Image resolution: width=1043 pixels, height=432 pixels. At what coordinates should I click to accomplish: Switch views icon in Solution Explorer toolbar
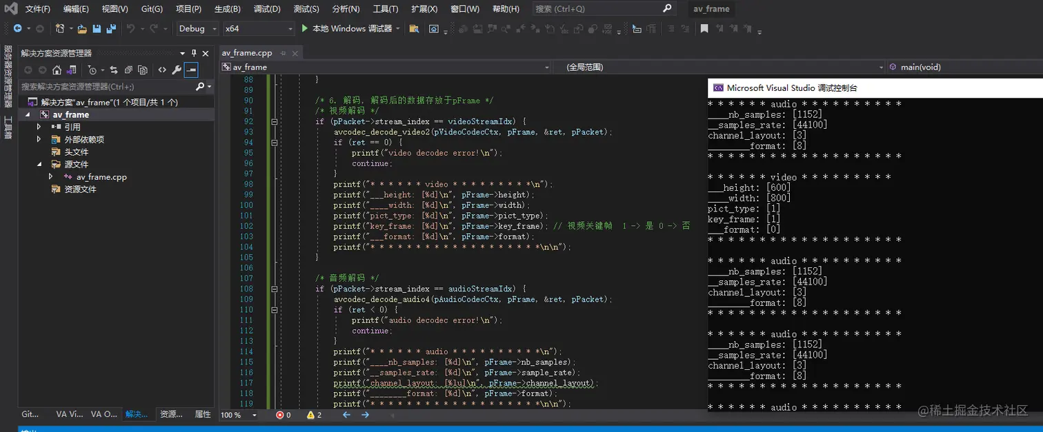tap(71, 70)
